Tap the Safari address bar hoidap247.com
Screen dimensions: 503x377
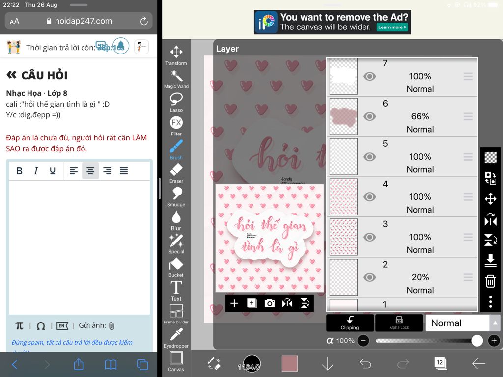[79, 21]
